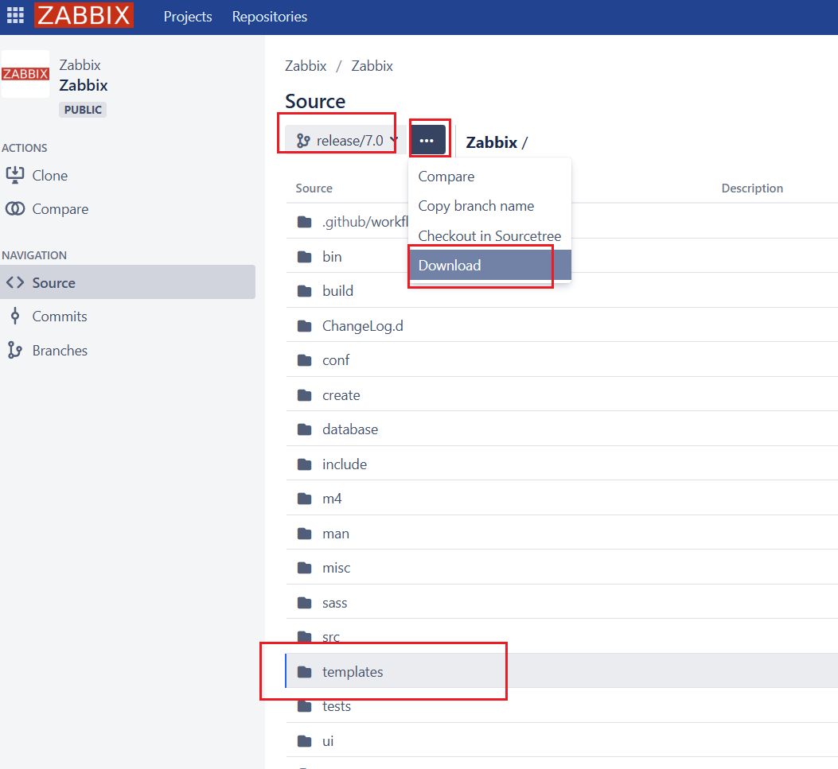This screenshot has height=769, width=838.
Task: Select the Source code icon in navigation
Action: coord(15,282)
